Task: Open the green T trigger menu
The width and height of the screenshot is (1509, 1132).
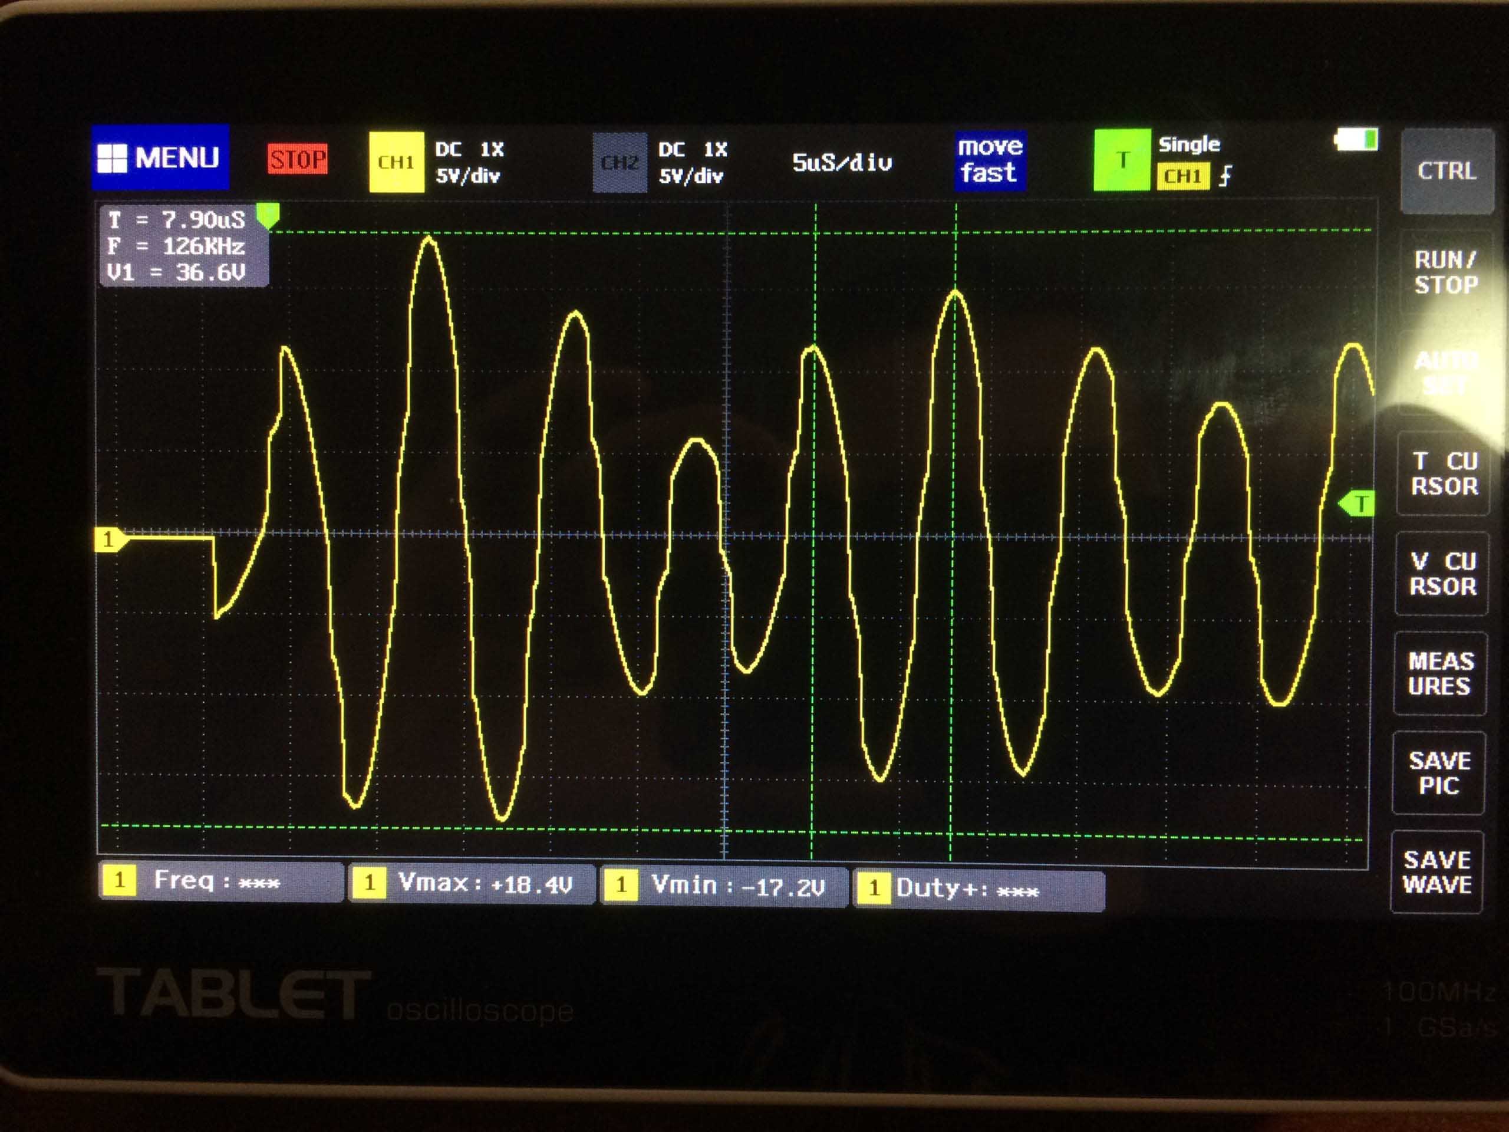Action: [x=1122, y=160]
